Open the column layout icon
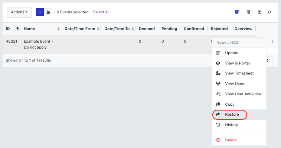281x148 pixels. point(259,12)
